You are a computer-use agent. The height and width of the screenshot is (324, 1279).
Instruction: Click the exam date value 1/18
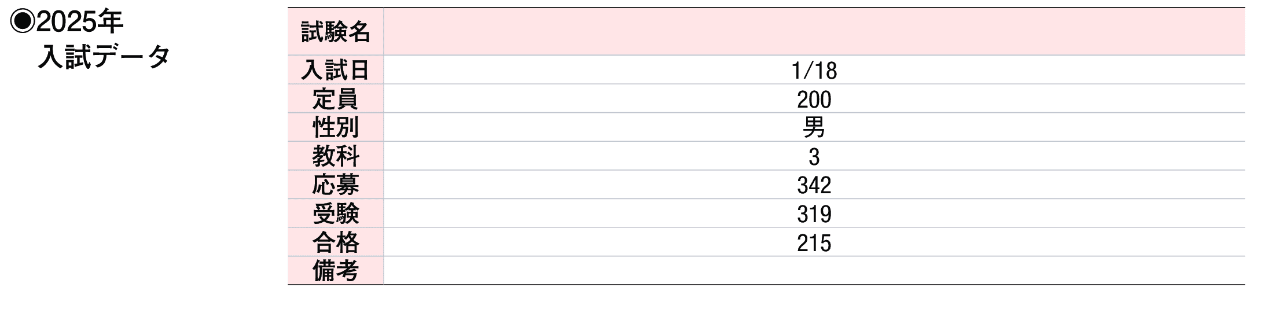(814, 71)
